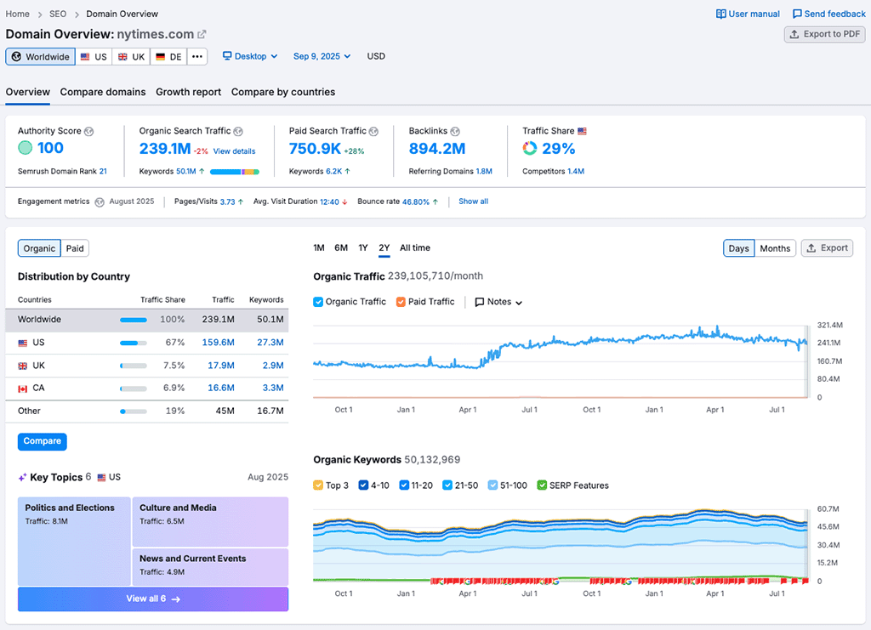Toggle the 51-100 keywords checkbox
The width and height of the screenshot is (871, 630).
click(x=492, y=485)
